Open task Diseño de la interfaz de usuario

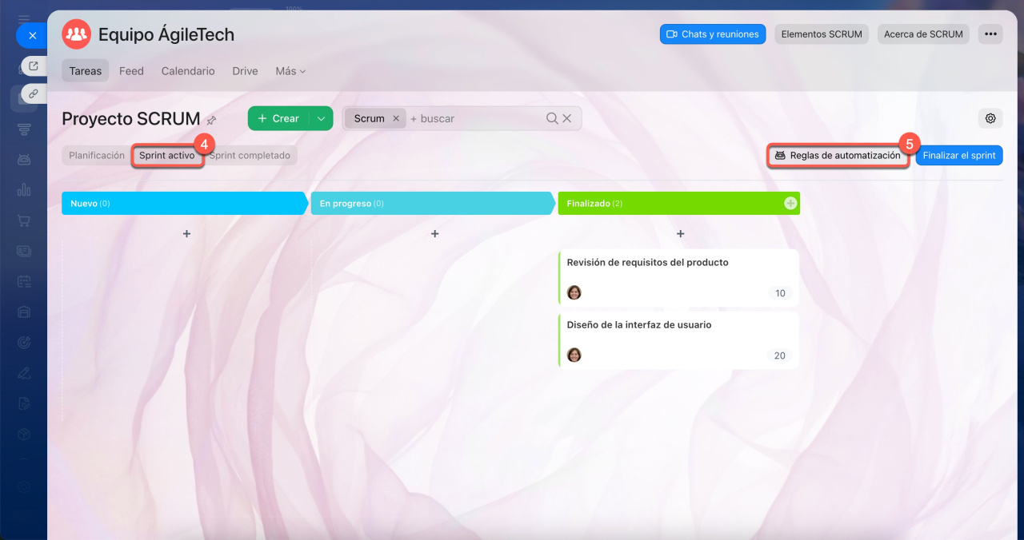point(638,325)
